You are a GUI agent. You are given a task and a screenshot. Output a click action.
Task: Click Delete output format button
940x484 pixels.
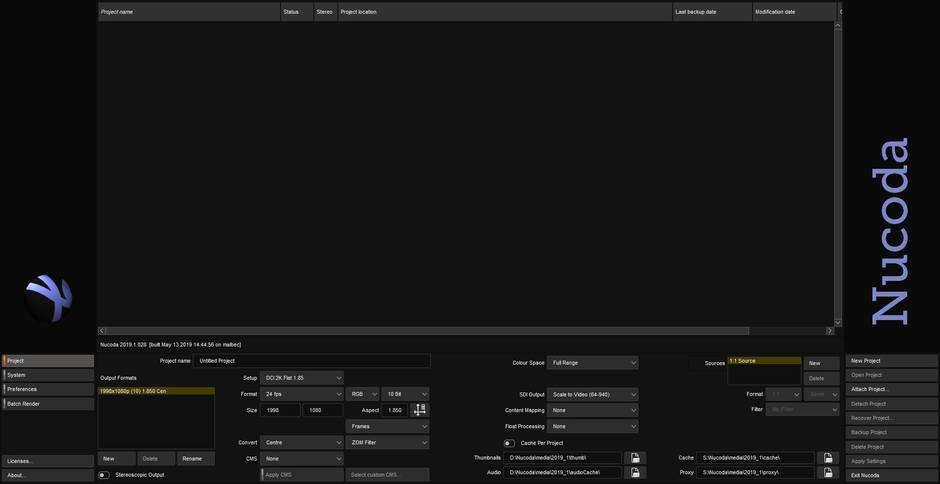click(156, 459)
